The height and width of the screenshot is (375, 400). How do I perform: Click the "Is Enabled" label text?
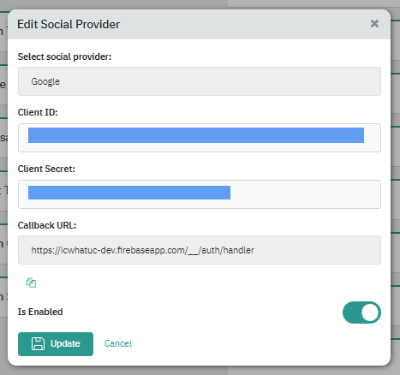[40, 312]
